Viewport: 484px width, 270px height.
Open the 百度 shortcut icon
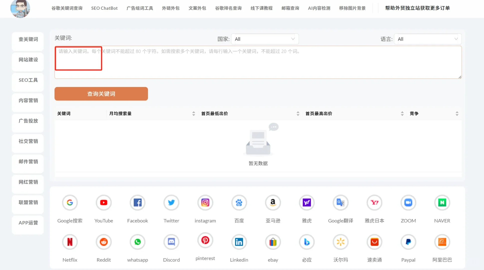[x=239, y=202]
